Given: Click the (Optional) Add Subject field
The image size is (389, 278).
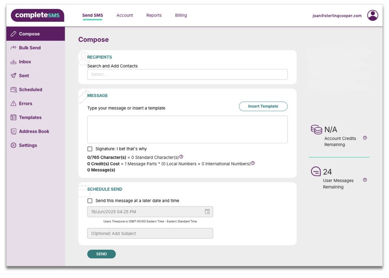Looking at the screenshot, I should 150,233.
